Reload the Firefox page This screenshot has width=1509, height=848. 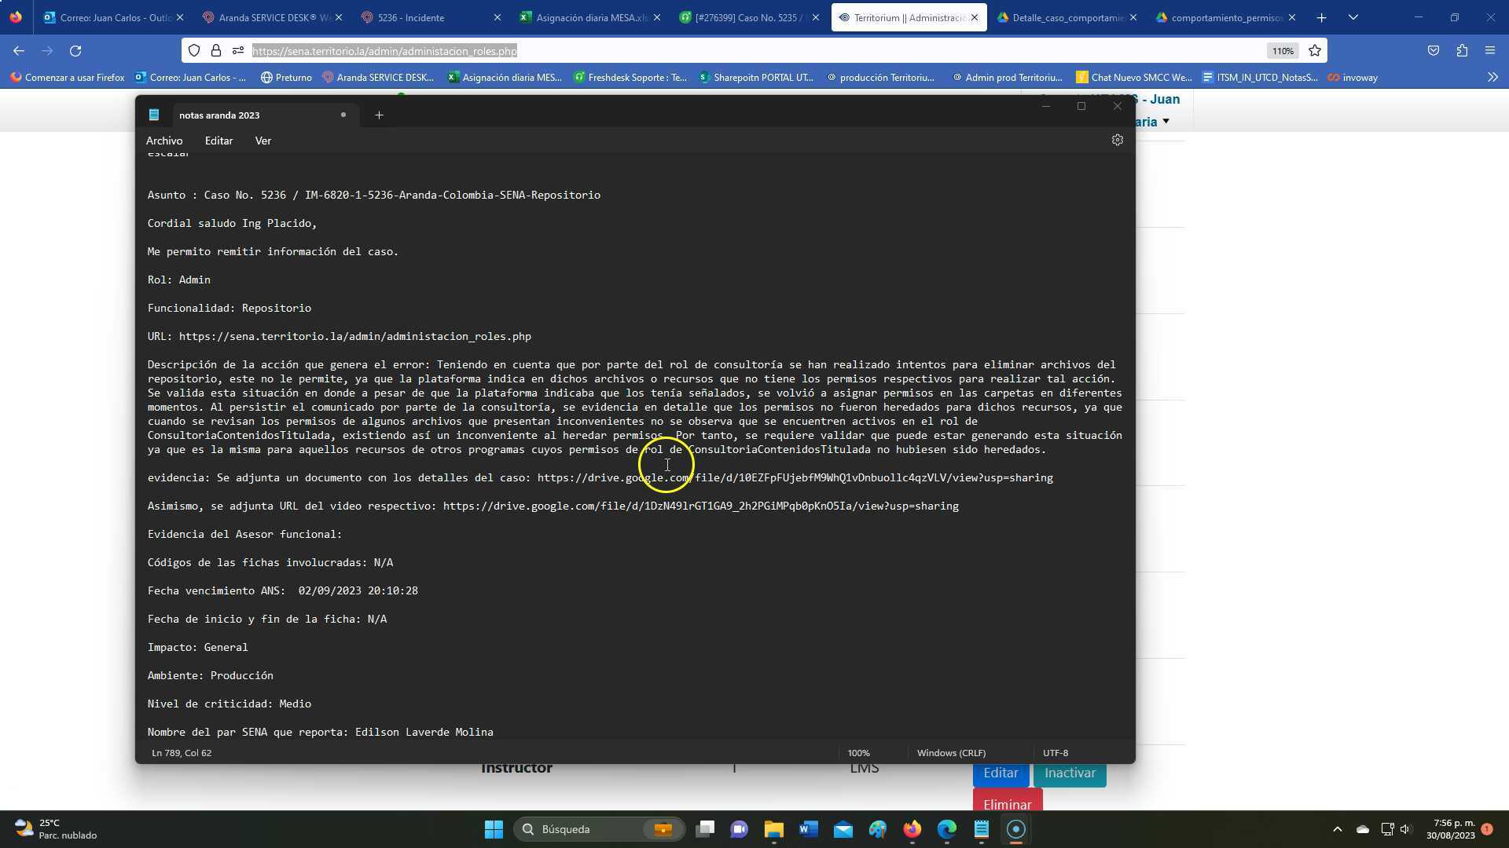[x=75, y=51]
